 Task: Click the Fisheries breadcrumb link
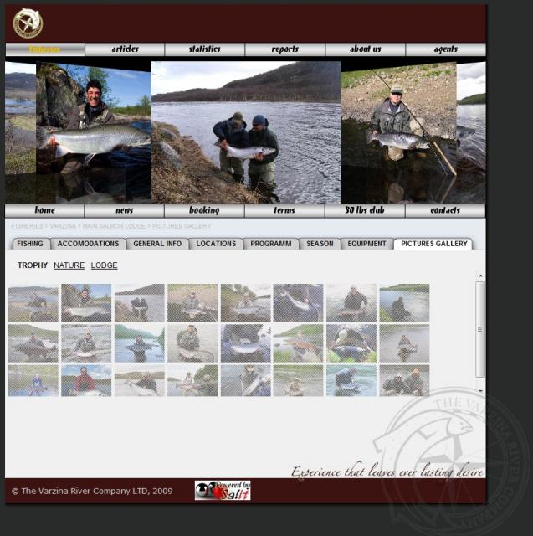[x=27, y=226]
